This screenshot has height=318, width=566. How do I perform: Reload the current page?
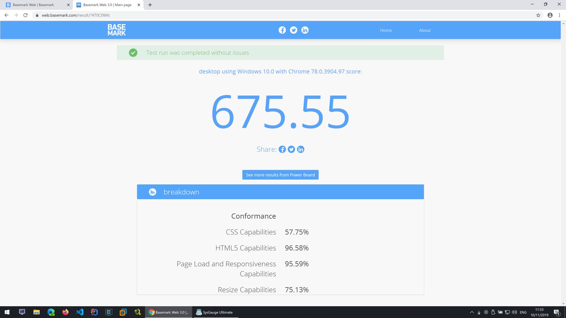pos(25,15)
